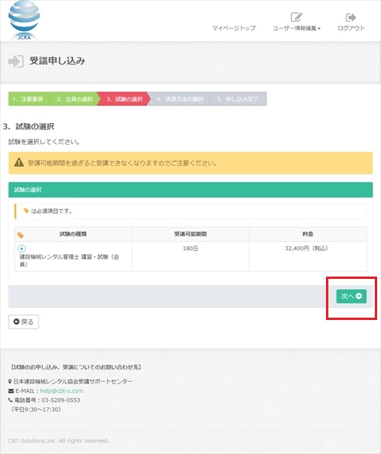This screenshot has height=454, width=381.
Task: Click the ログアウト menu item
Action: pos(351,28)
